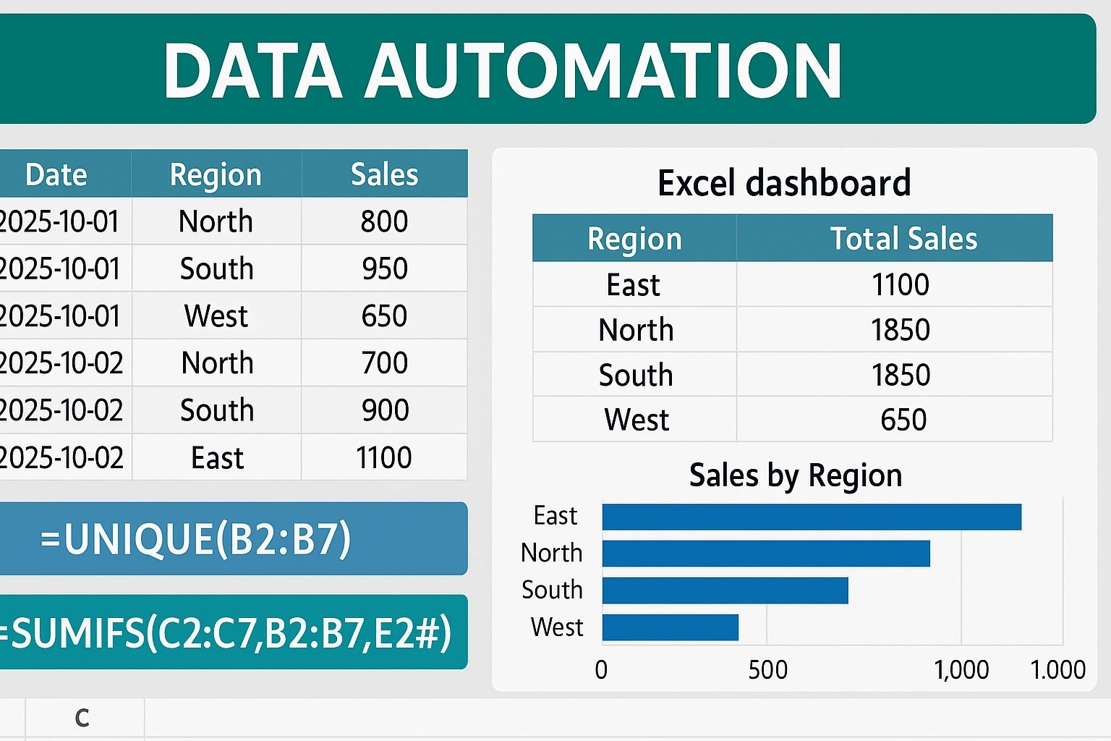Click the East label on chart axis
Viewport: 1111px width, 741px height.
555,516
